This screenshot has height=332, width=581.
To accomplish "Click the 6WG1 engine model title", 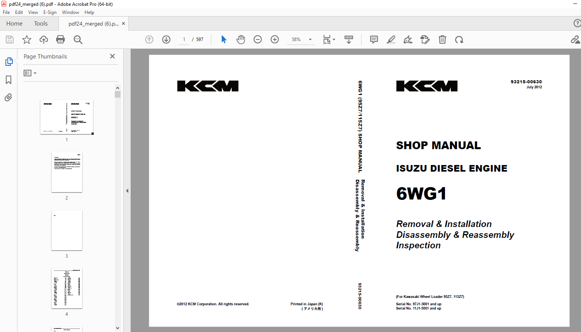I will pyautogui.click(x=421, y=193).
